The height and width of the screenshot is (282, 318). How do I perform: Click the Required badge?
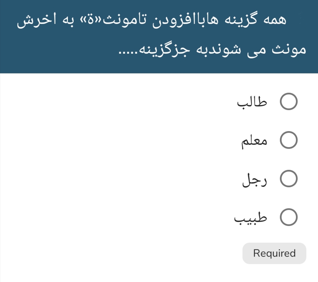point(274,253)
